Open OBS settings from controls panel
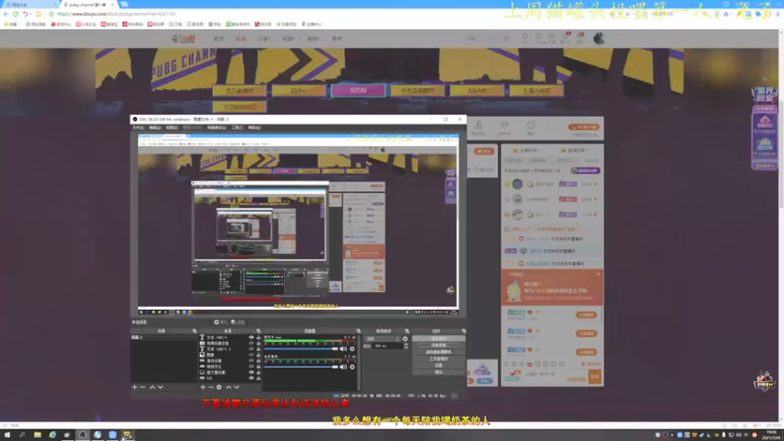Screen dimensions: 784x441 tap(438, 366)
